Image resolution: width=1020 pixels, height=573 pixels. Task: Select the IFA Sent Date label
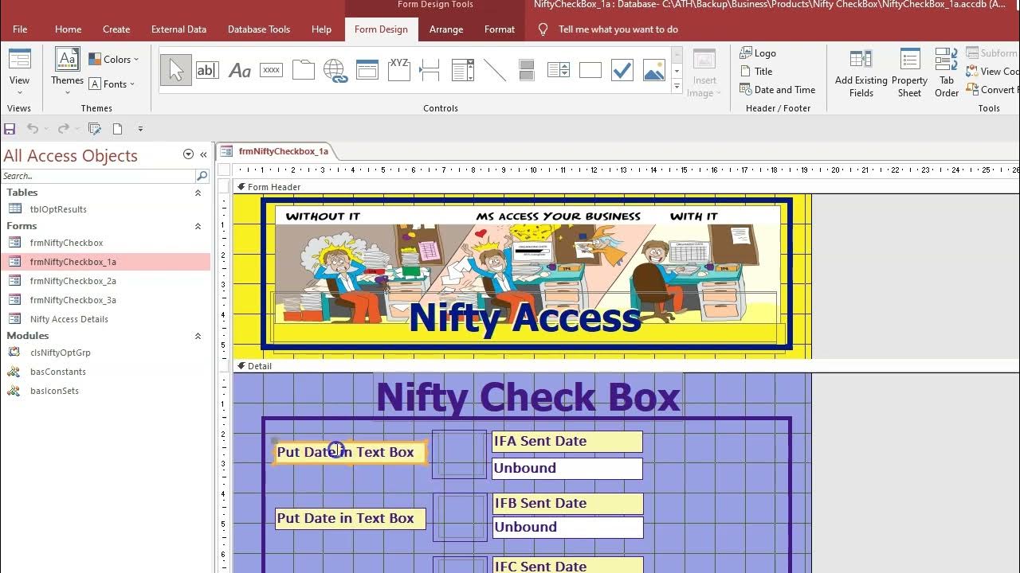coord(567,442)
